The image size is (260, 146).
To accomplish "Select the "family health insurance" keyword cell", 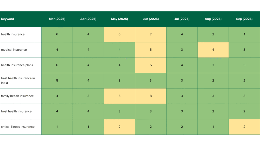I will (17, 96).
